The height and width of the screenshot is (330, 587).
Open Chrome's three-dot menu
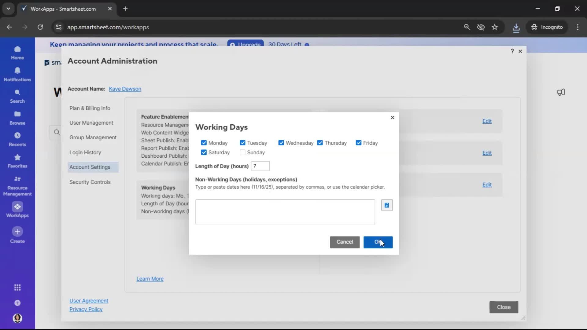coord(578,27)
